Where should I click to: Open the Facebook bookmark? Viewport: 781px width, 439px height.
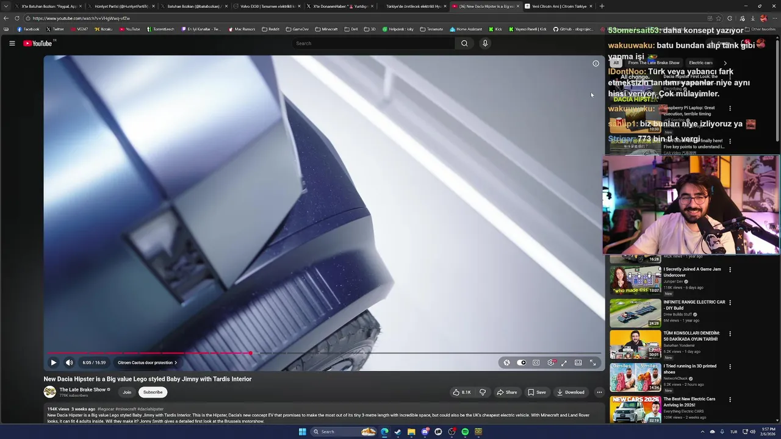coord(28,29)
